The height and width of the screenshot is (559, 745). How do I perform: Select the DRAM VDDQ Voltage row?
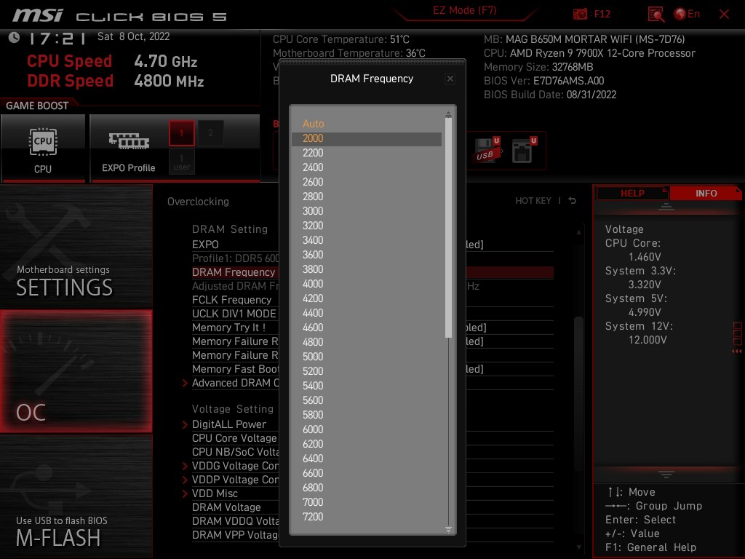372,521
